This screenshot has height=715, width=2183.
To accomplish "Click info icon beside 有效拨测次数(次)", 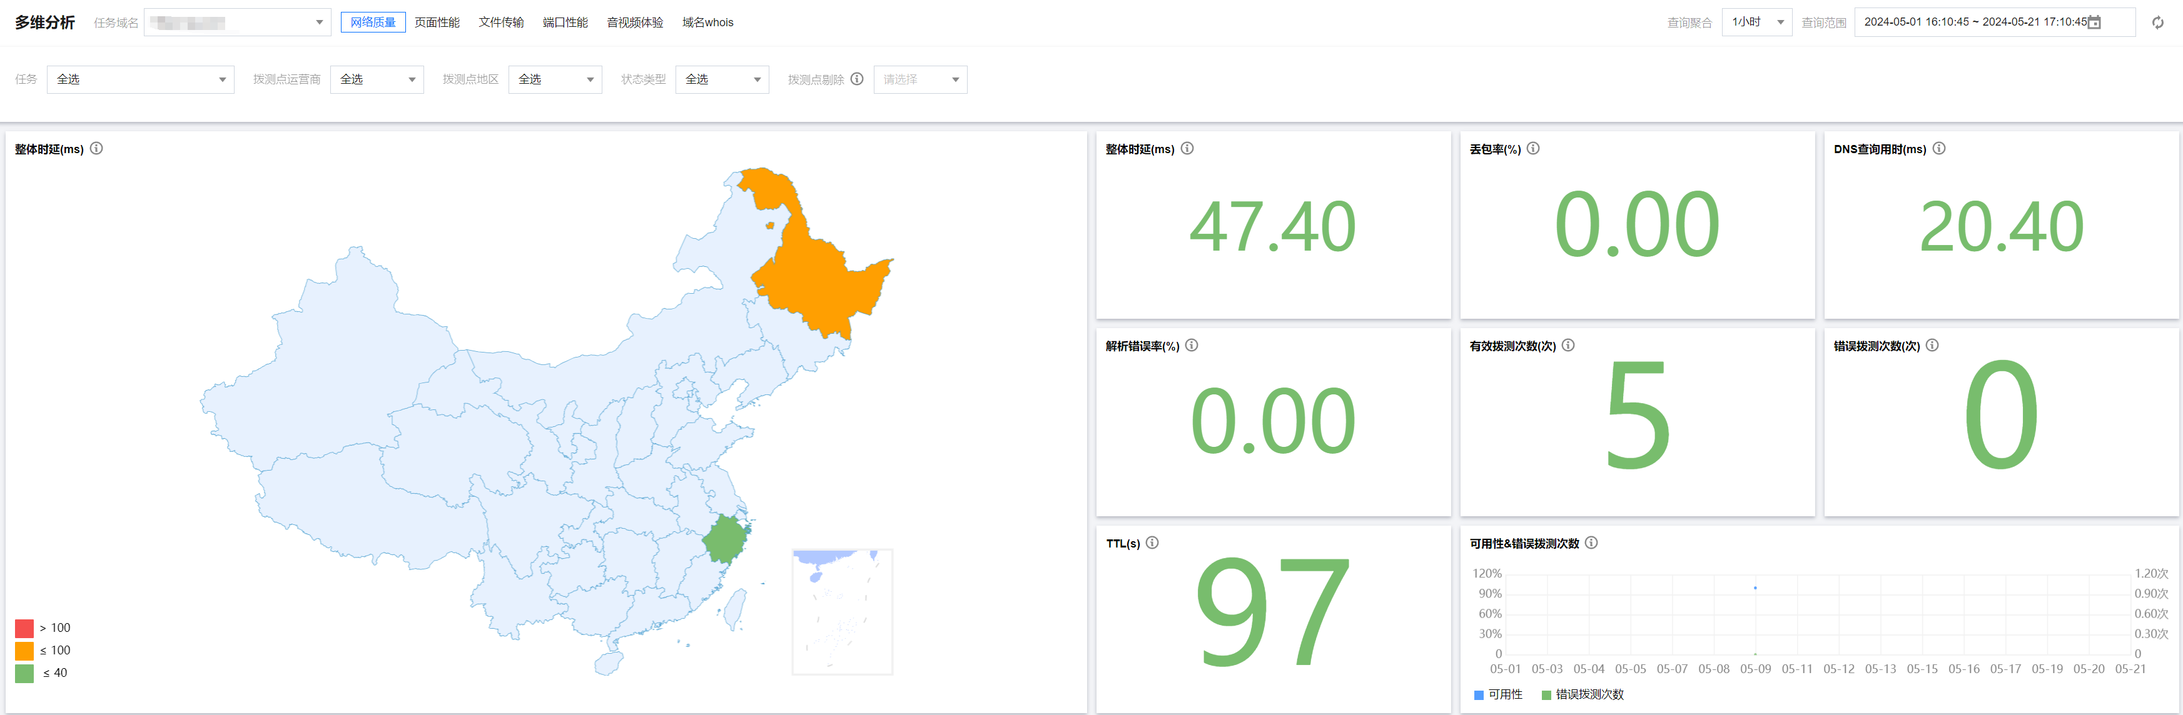I will click(1568, 346).
